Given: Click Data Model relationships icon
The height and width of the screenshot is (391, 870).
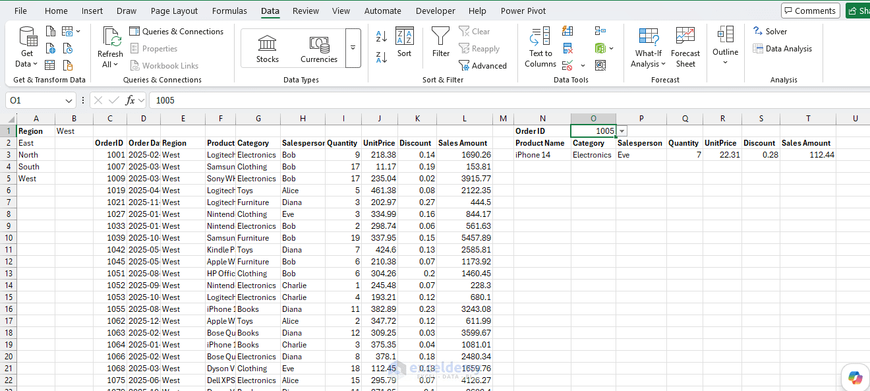Looking at the screenshot, I should [x=600, y=48].
